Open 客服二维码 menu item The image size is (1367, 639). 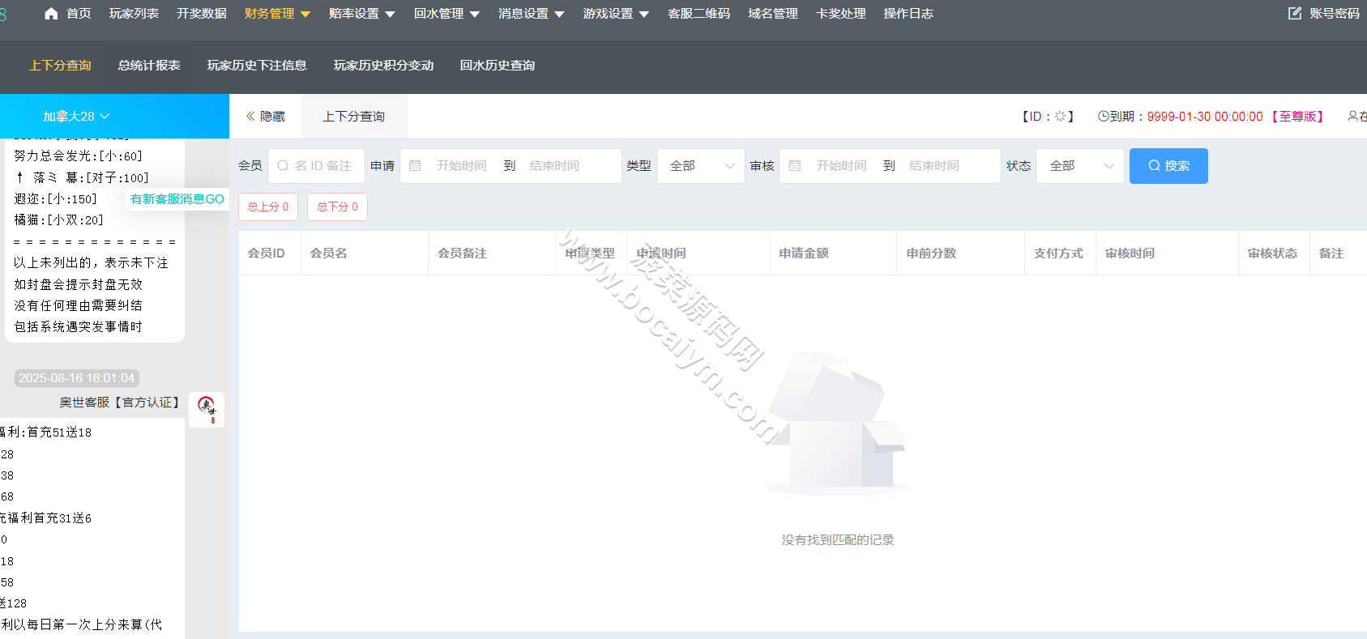pyautogui.click(x=698, y=14)
